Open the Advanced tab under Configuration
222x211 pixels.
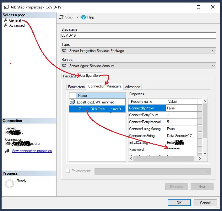(133, 87)
